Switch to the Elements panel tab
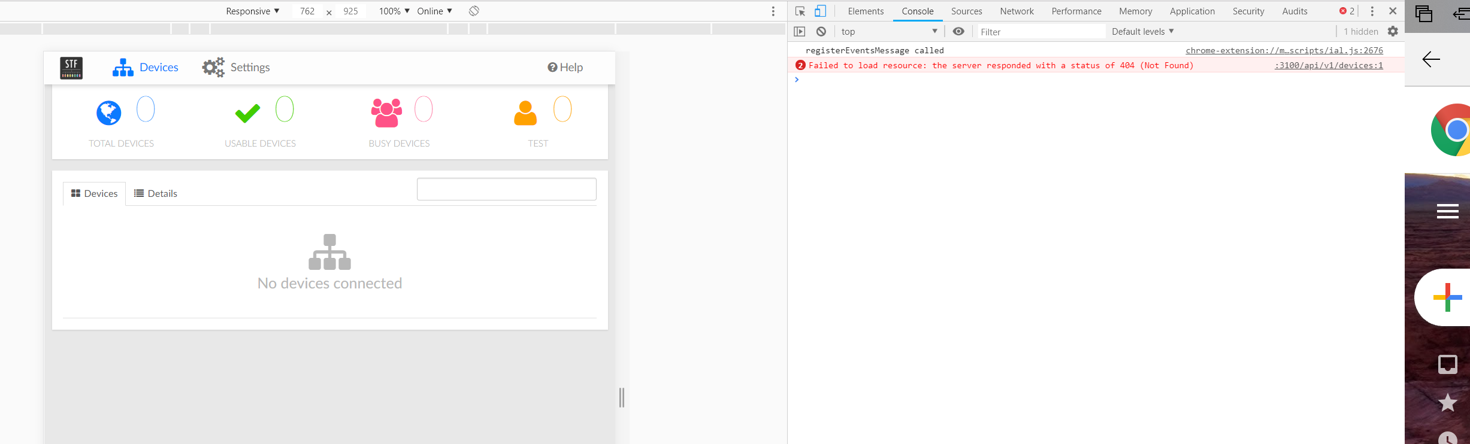 point(866,11)
